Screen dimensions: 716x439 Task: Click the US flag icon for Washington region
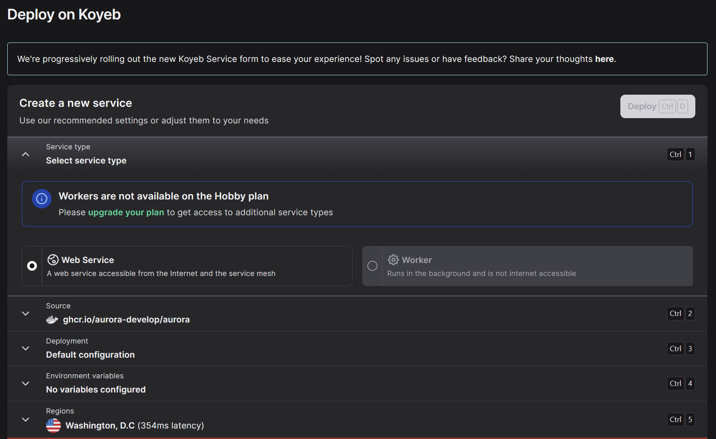click(x=53, y=425)
